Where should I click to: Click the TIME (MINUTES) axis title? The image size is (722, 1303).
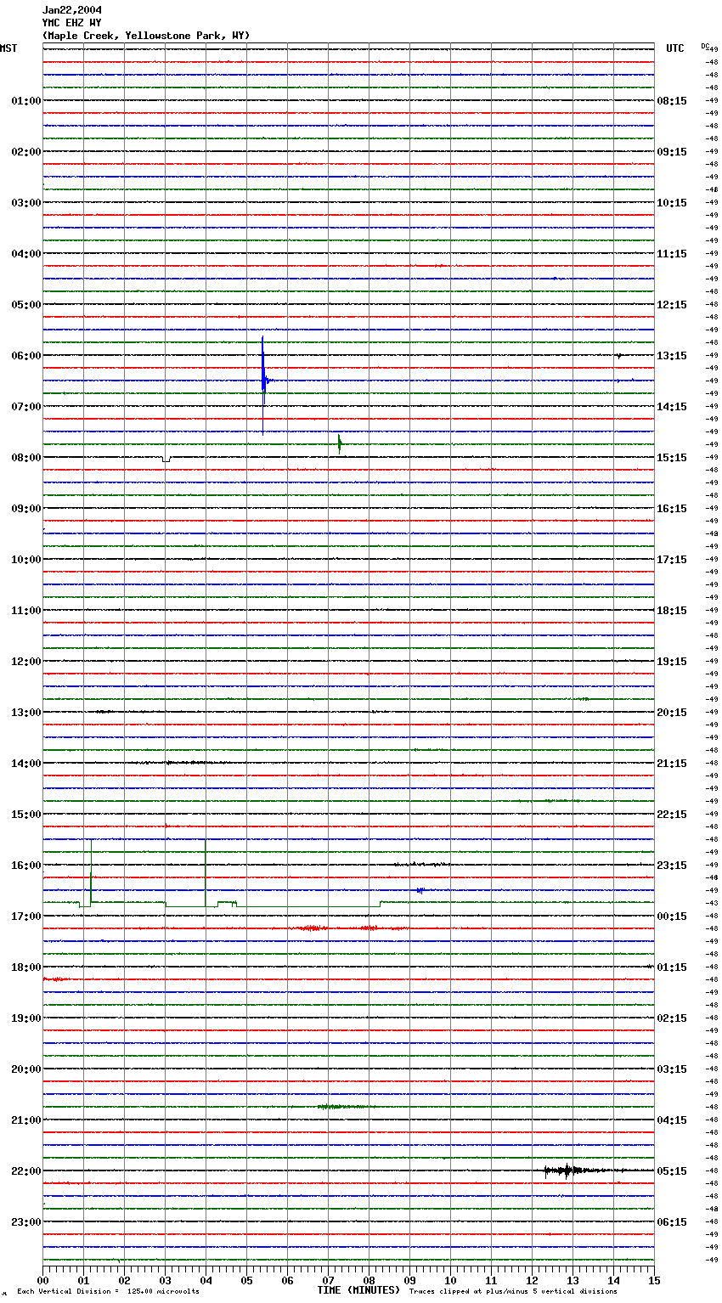[358, 1290]
